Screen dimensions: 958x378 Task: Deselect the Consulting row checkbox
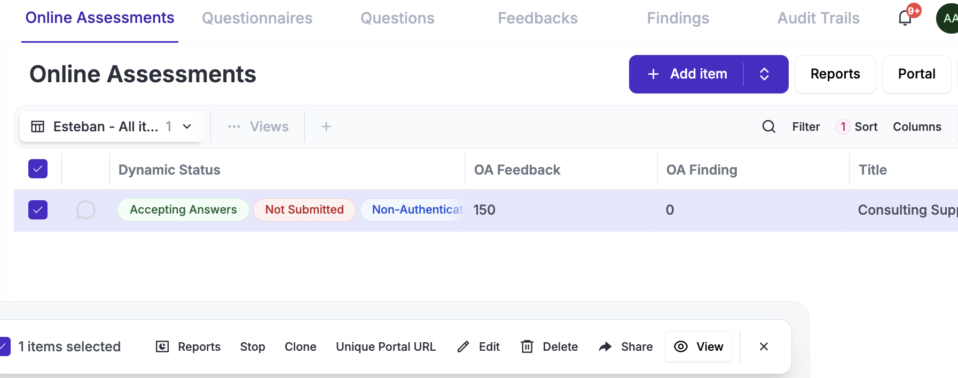coord(38,210)
